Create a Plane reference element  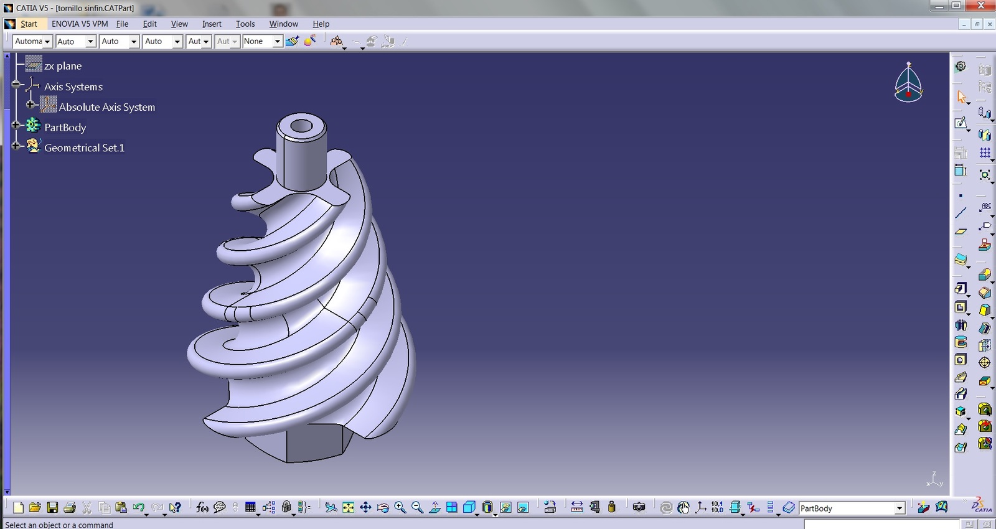(x=961, y=231)
